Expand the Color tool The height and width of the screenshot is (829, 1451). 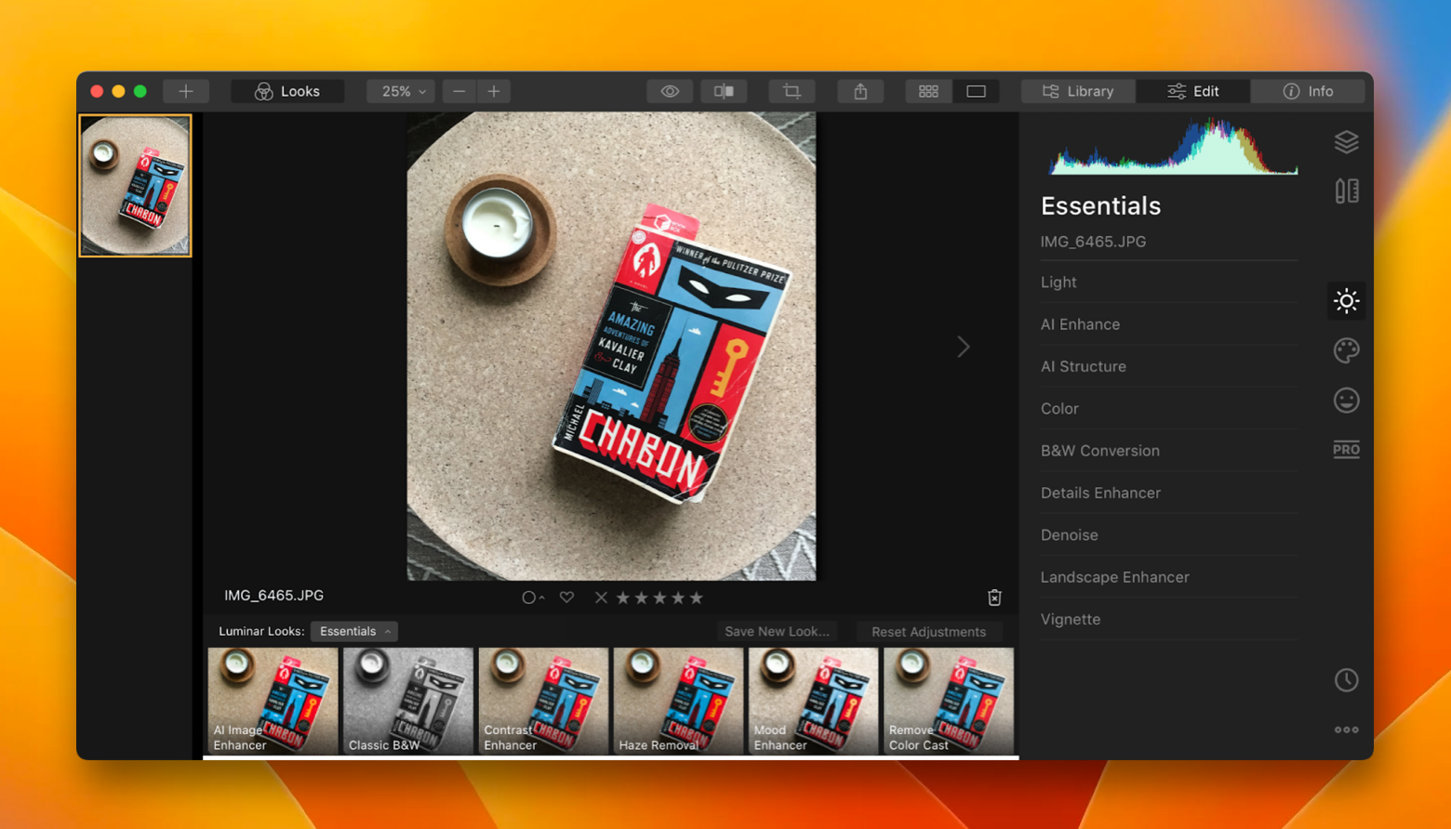[1168, 409]
